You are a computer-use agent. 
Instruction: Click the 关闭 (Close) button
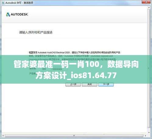tap(90, 85)
